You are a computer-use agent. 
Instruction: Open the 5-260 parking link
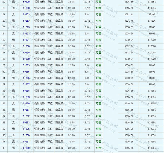(26, 103)
